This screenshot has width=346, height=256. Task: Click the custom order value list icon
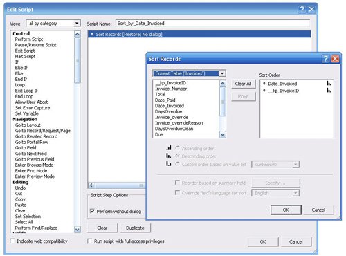click(x=169, y=164)
